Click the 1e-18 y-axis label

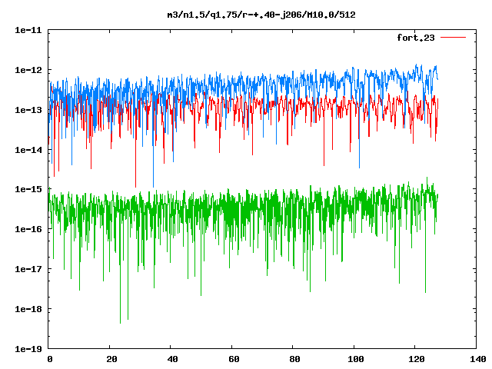coord(28,309)
